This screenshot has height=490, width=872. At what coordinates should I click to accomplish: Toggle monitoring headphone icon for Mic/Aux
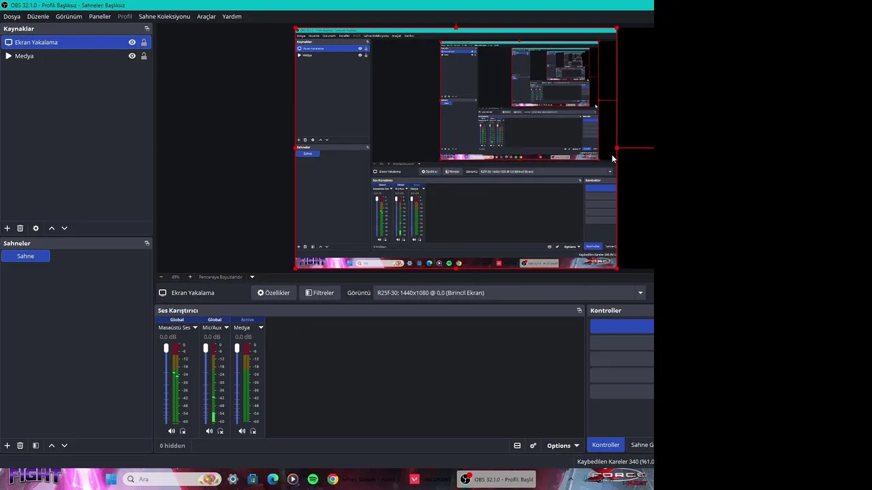[x=220, y=431]
